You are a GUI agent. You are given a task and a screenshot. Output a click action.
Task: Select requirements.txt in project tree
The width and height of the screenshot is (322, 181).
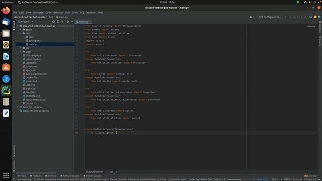point(34,100)
